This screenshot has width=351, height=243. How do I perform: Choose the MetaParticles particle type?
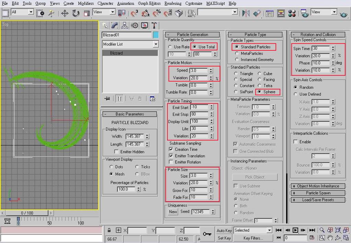[237, 53]
